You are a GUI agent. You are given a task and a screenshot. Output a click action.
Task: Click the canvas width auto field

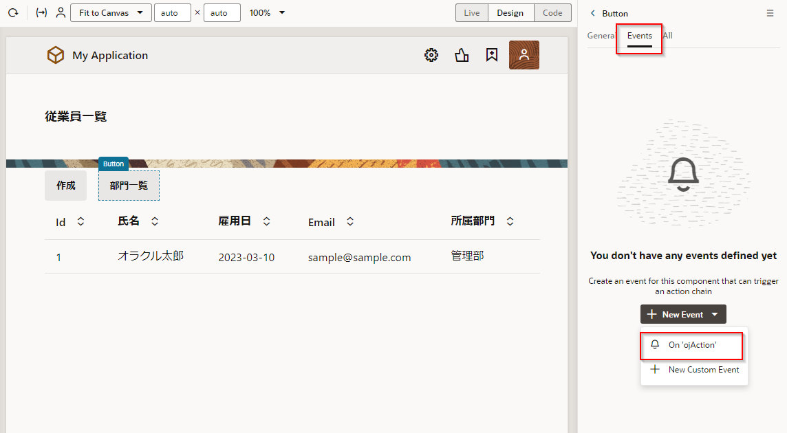(172, 13)
